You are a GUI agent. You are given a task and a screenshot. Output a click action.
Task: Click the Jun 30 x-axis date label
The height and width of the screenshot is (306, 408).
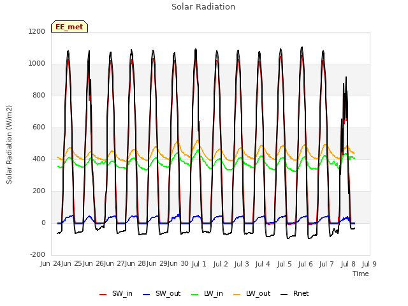point(178,263)
